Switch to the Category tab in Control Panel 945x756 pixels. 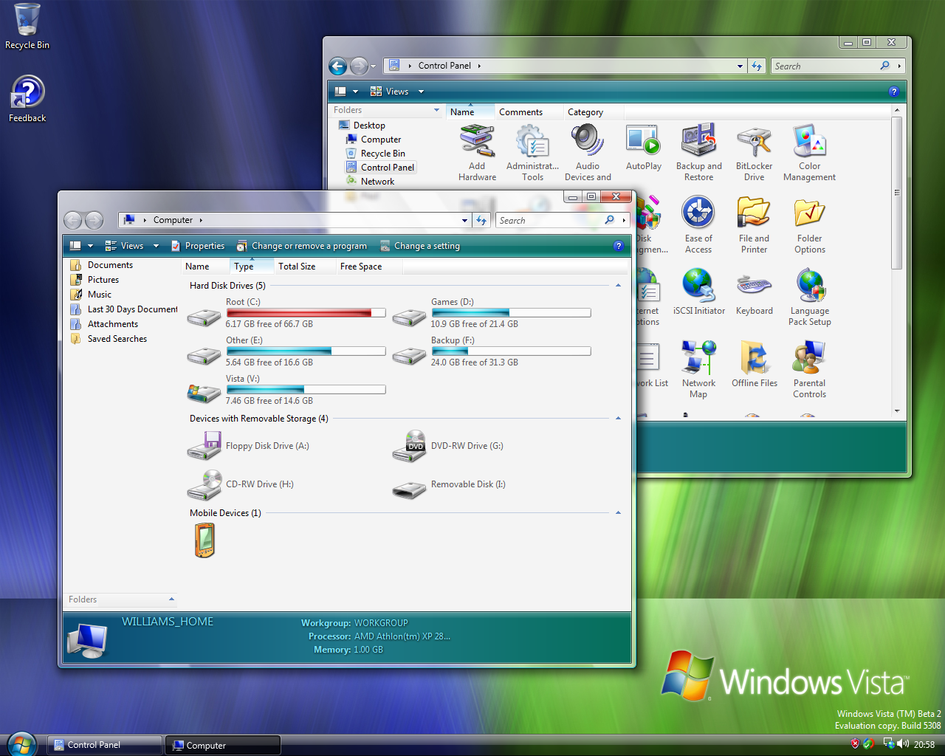tap(585, 111)
